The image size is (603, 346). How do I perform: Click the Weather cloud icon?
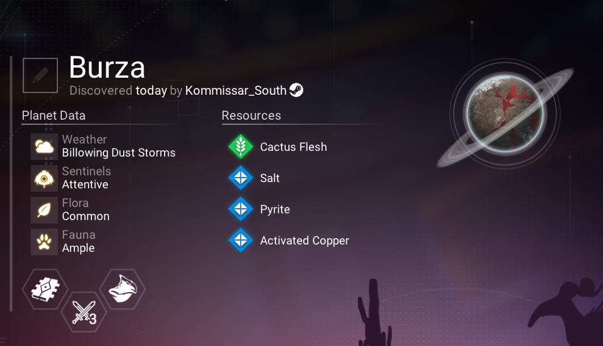44,146
